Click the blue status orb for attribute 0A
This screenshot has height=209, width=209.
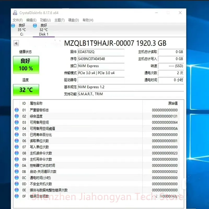(x=17, y=165)
